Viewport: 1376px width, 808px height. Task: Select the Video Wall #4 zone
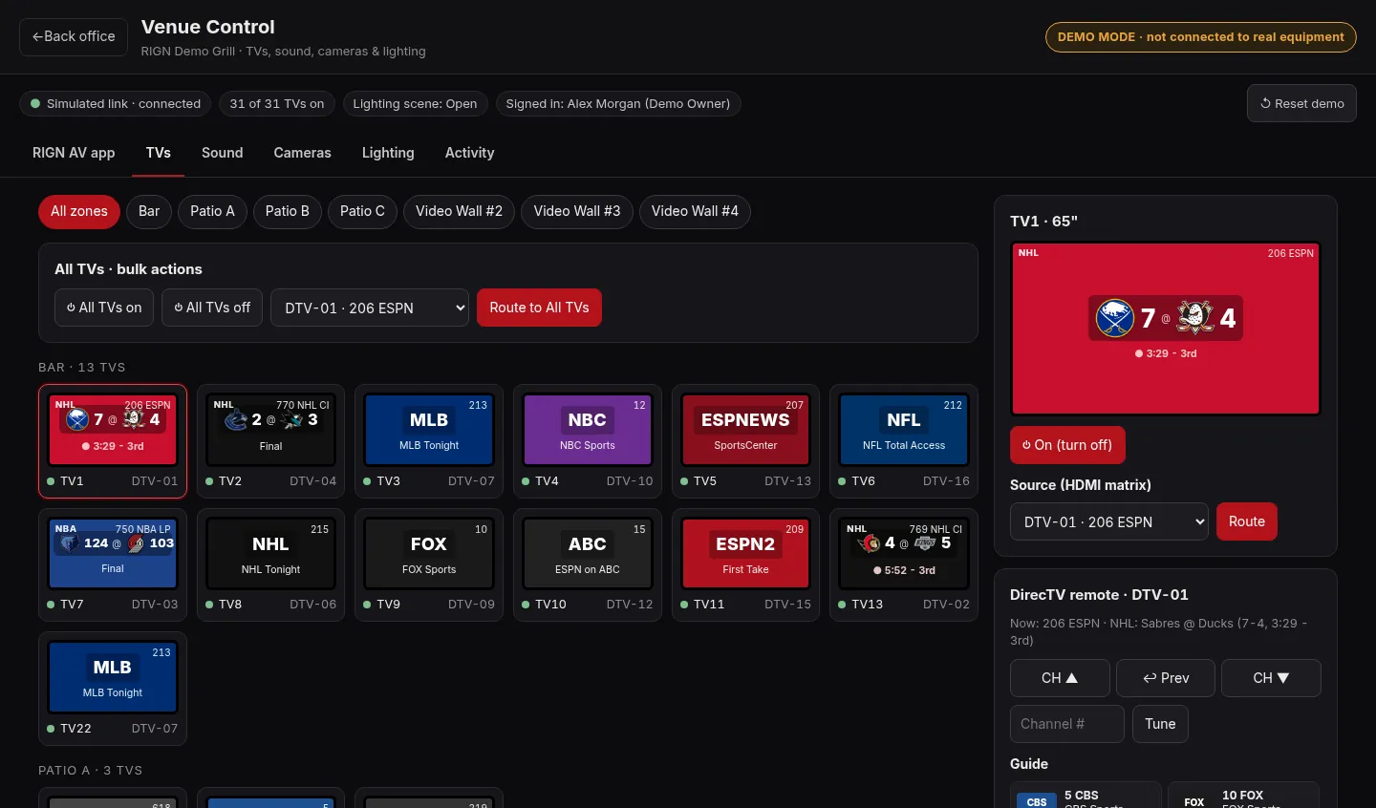(x=695, y=211)
